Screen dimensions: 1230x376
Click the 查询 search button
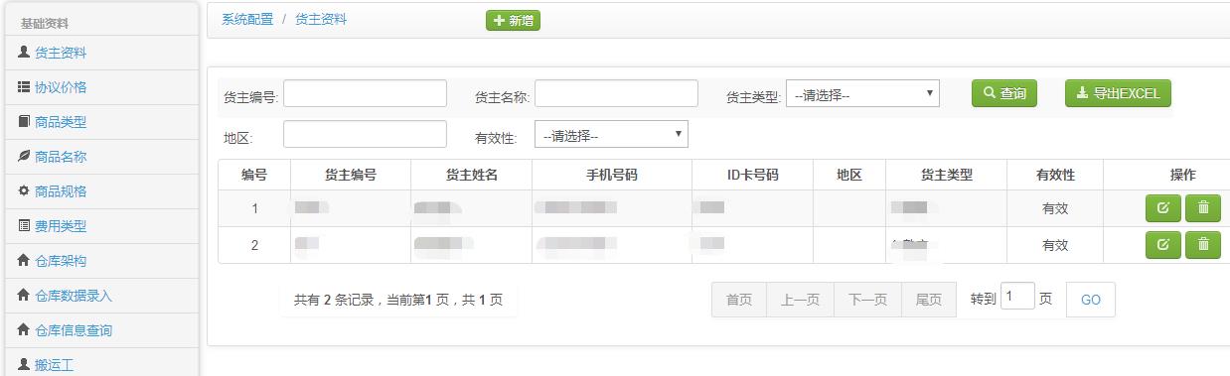1004,93
